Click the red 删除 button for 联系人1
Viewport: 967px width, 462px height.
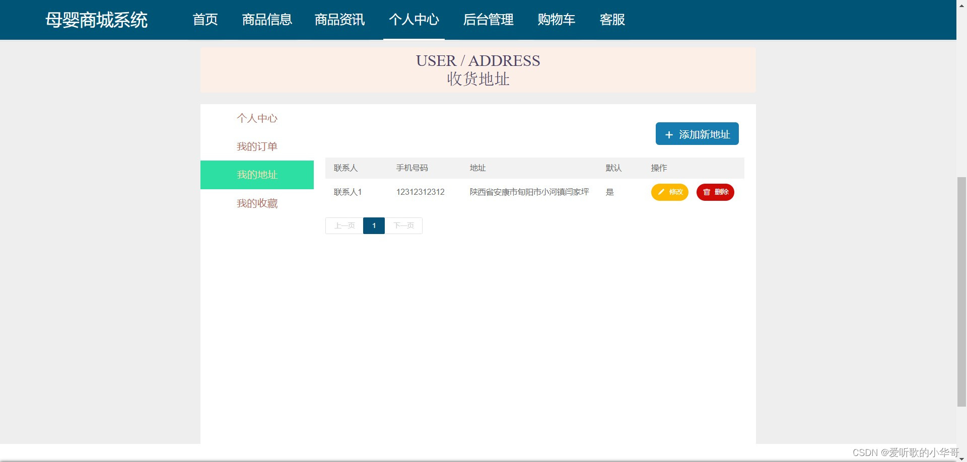(x=715, y=192)
